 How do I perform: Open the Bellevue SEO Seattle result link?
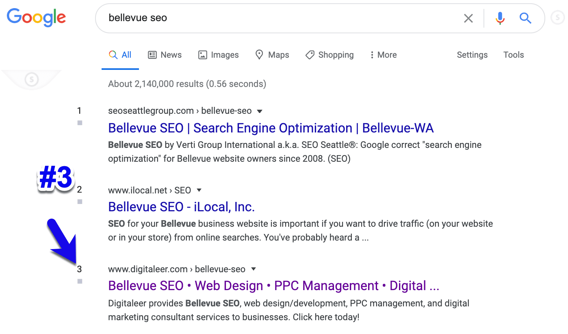(x=271, y=128)
